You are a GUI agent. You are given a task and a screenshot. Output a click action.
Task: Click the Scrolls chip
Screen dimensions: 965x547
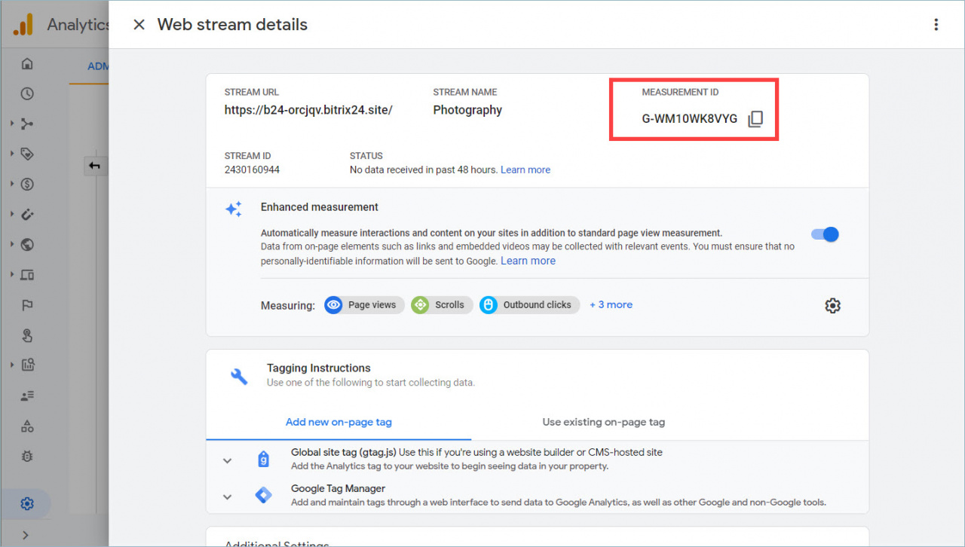tap(442, 305)
